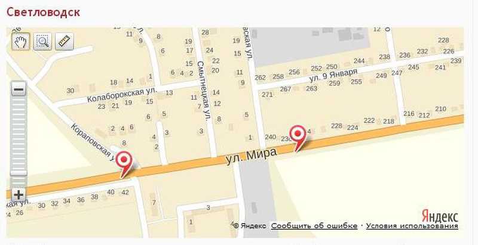Open the Сообщить об ошибке link
This screenshot has height=245, width=478.
pyautogui.click(x=314, y=226)
